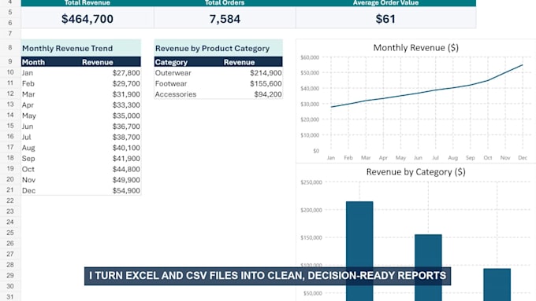This screenshot has height=301, width=536.
Task: Click the Dec label on line chart axis
Action: [523, 158]
